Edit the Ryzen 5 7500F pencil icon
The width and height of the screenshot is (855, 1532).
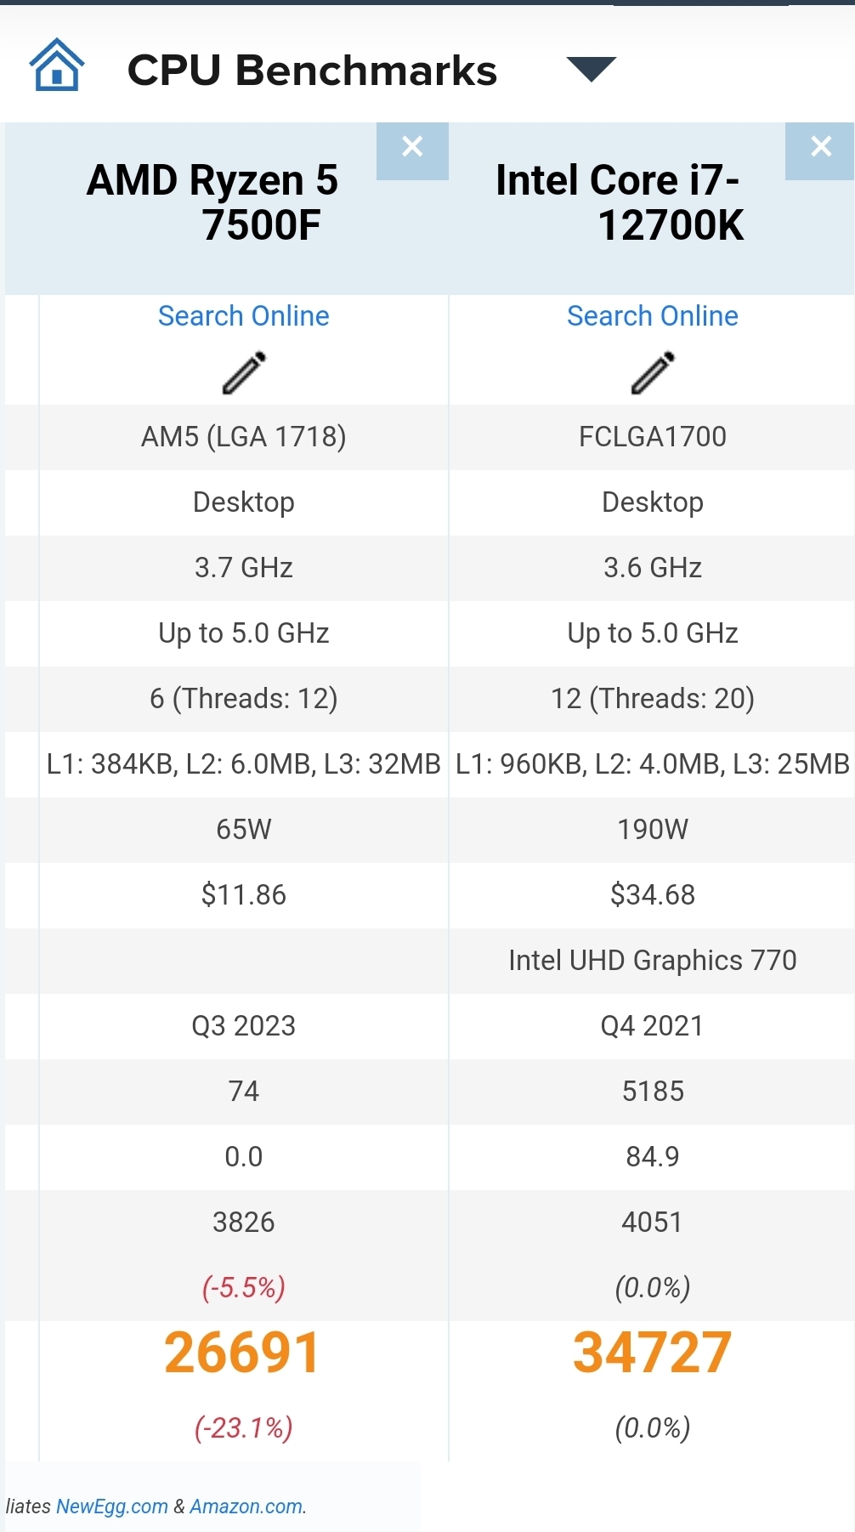pos(244,372)
